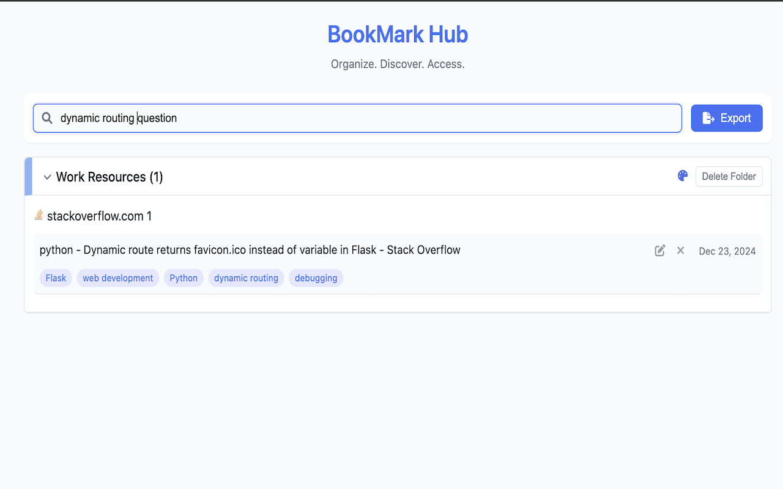Click the Dec 23, 2024 date label
This screenshot has width=783, height=489.
click(727, 251)
